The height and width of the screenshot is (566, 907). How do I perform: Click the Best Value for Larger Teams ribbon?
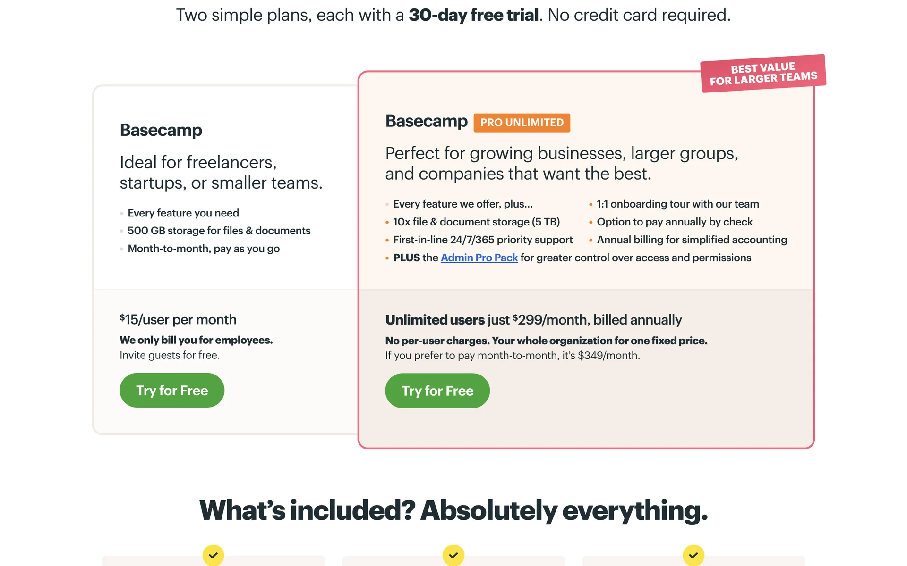tap(763, 74)
